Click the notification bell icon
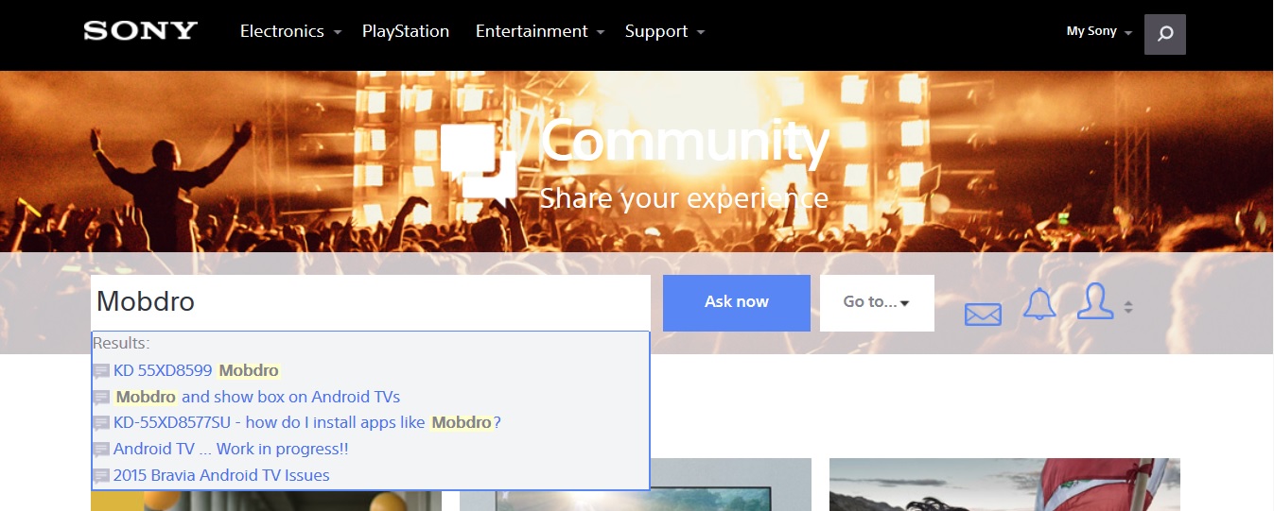 pyautogui.click(x=1039, y=304)
